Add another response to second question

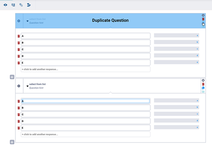(x=86, y=134)
